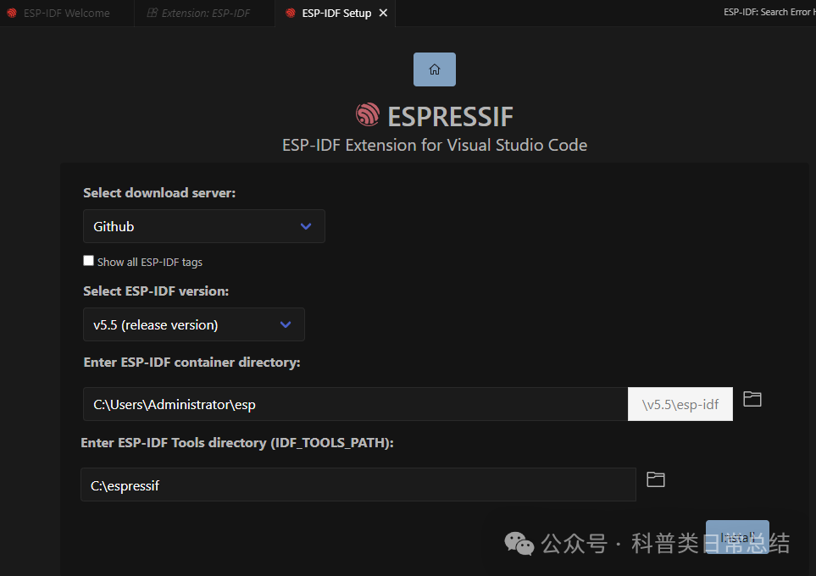The height and width of the screenshot is (576, 816).
Task: Click the Show all ESP-IDF tags text
Action: pyautogui.click(x=150, y=263)
